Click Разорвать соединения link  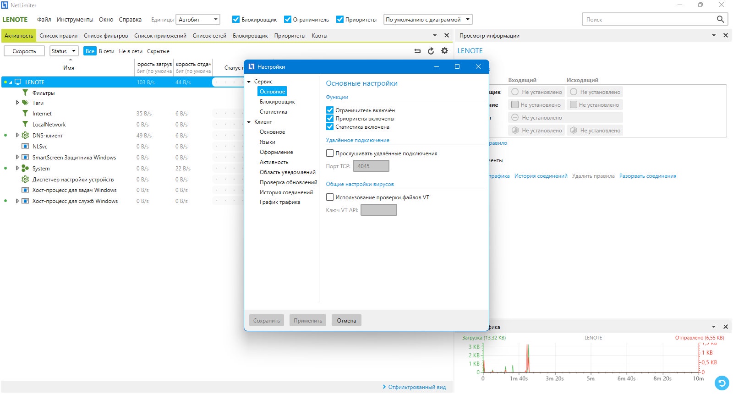click(648, 176)
